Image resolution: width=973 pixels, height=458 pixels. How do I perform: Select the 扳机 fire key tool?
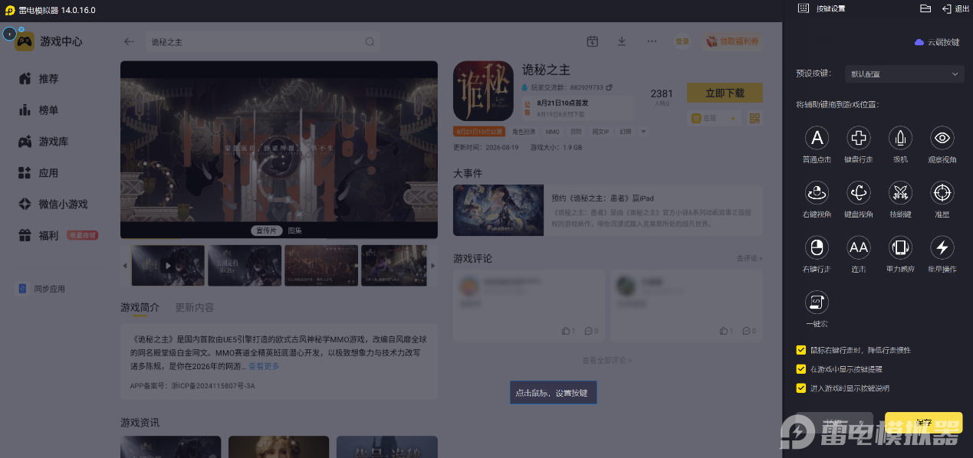(900, 139)
